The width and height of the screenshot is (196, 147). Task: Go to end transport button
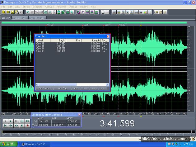click(22, 126)
